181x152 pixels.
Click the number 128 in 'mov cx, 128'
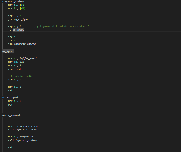coord(22,62)
